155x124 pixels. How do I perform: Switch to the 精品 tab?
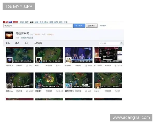click(x=17, y=43)
